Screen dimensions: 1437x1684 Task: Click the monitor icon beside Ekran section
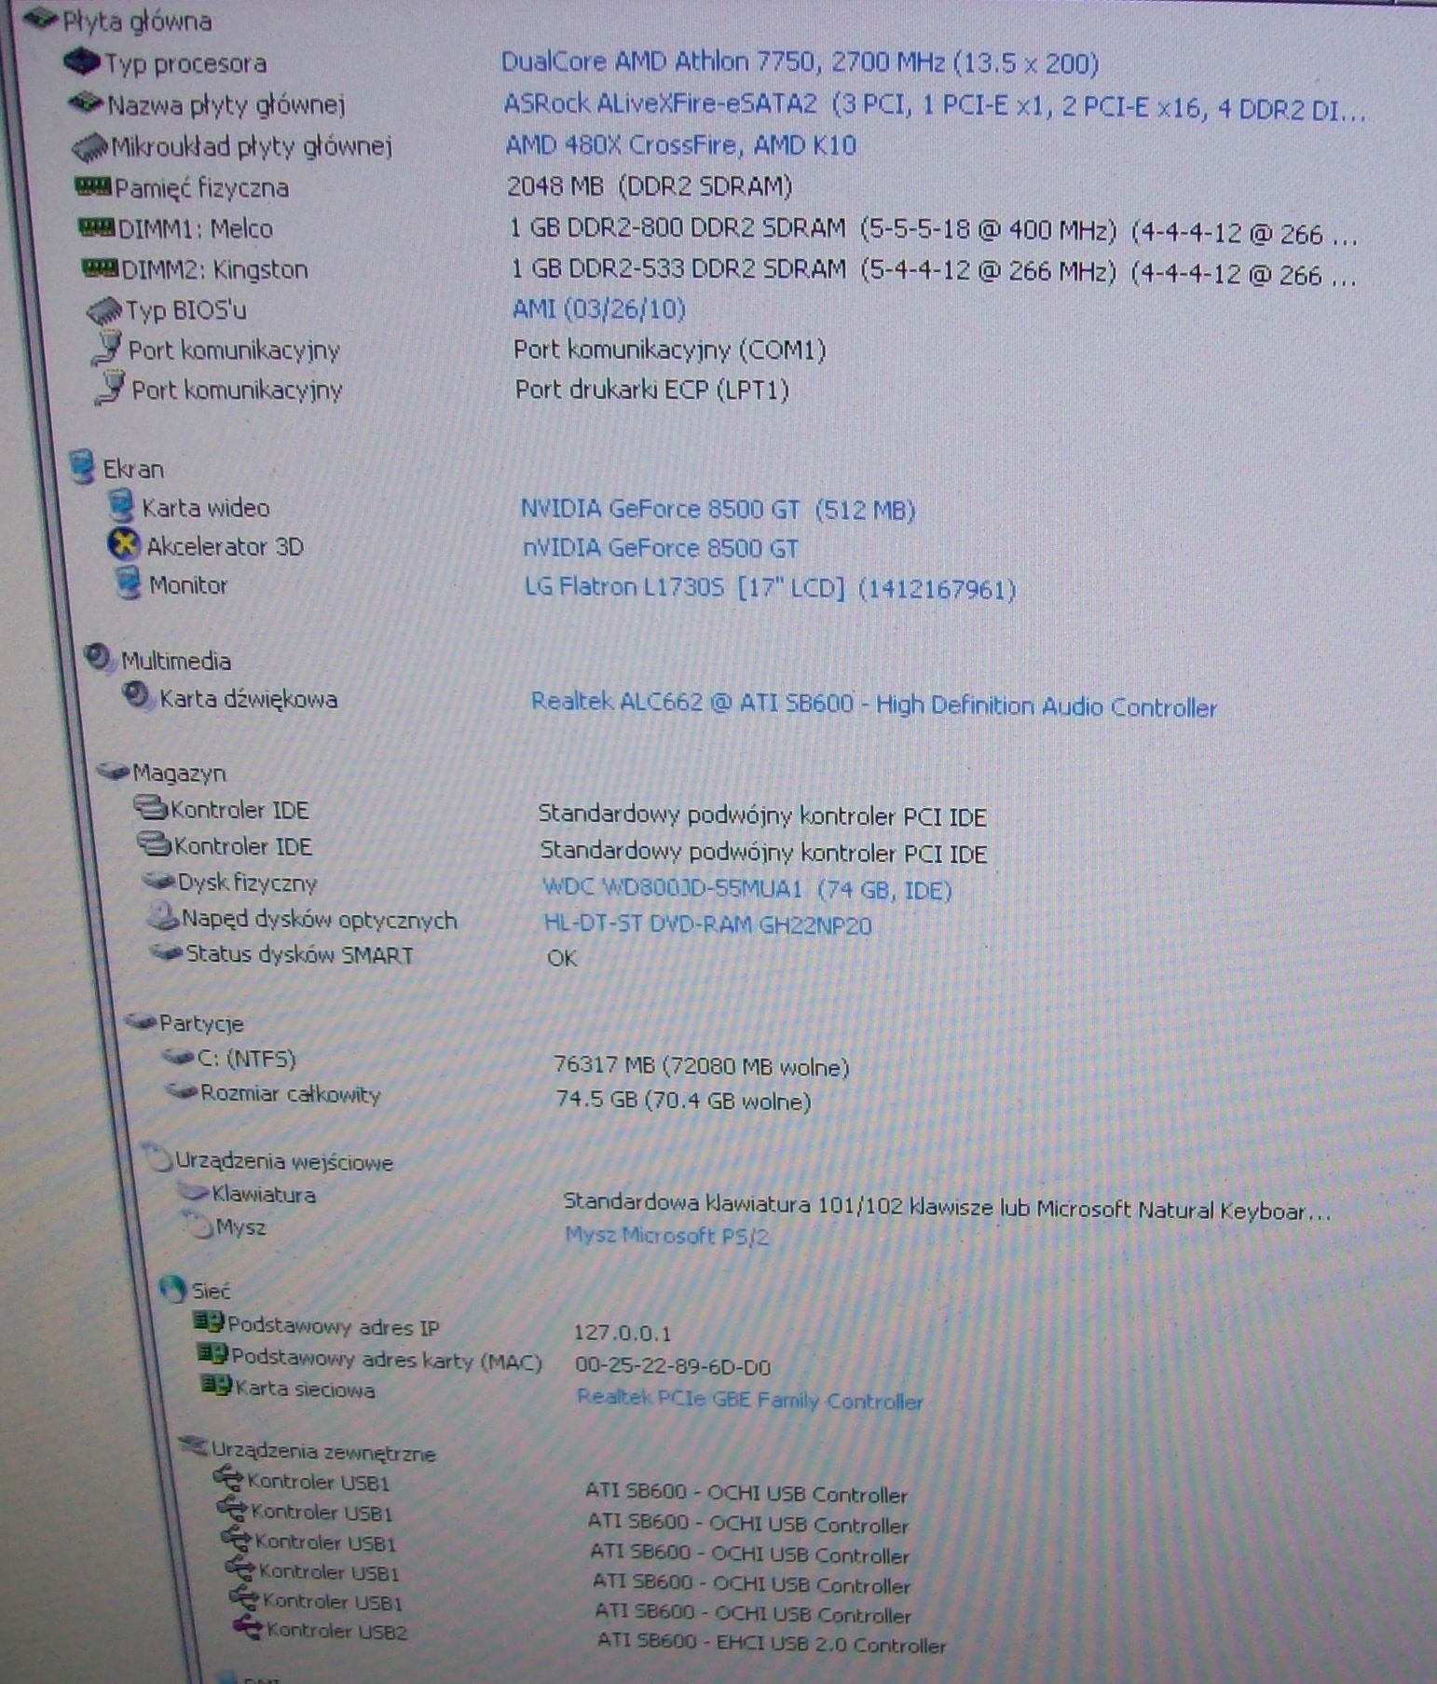(x=83, y=466)
